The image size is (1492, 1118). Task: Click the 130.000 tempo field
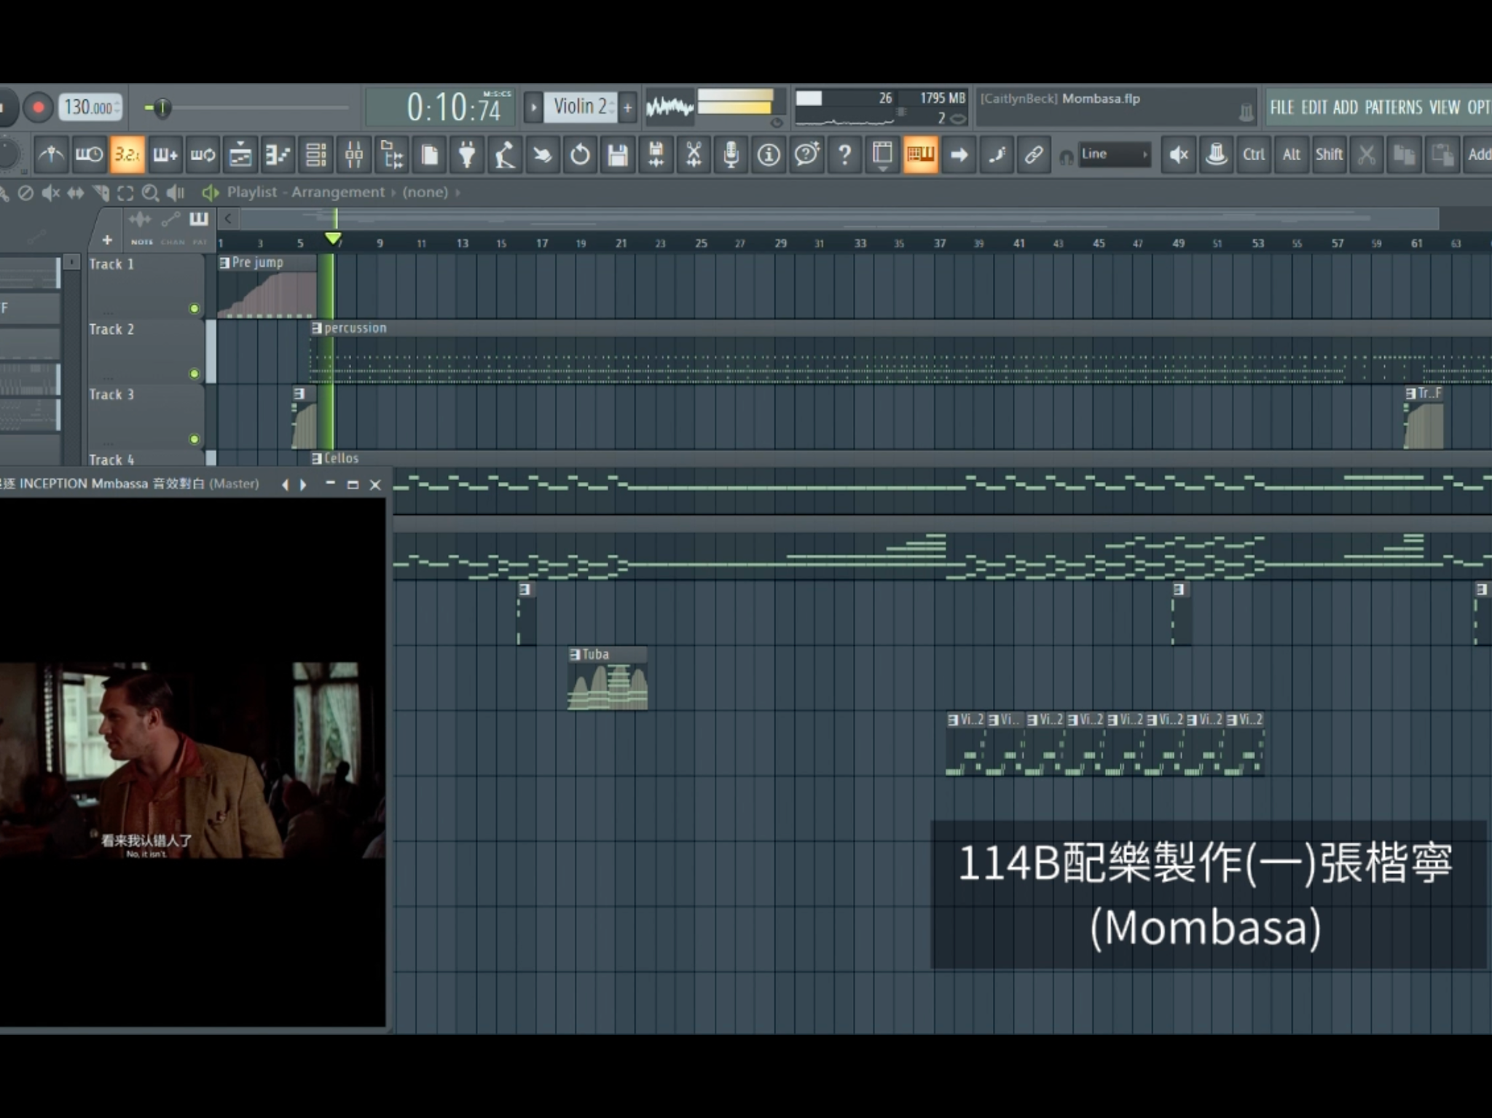pyautogui.click(x=90, y=108)
